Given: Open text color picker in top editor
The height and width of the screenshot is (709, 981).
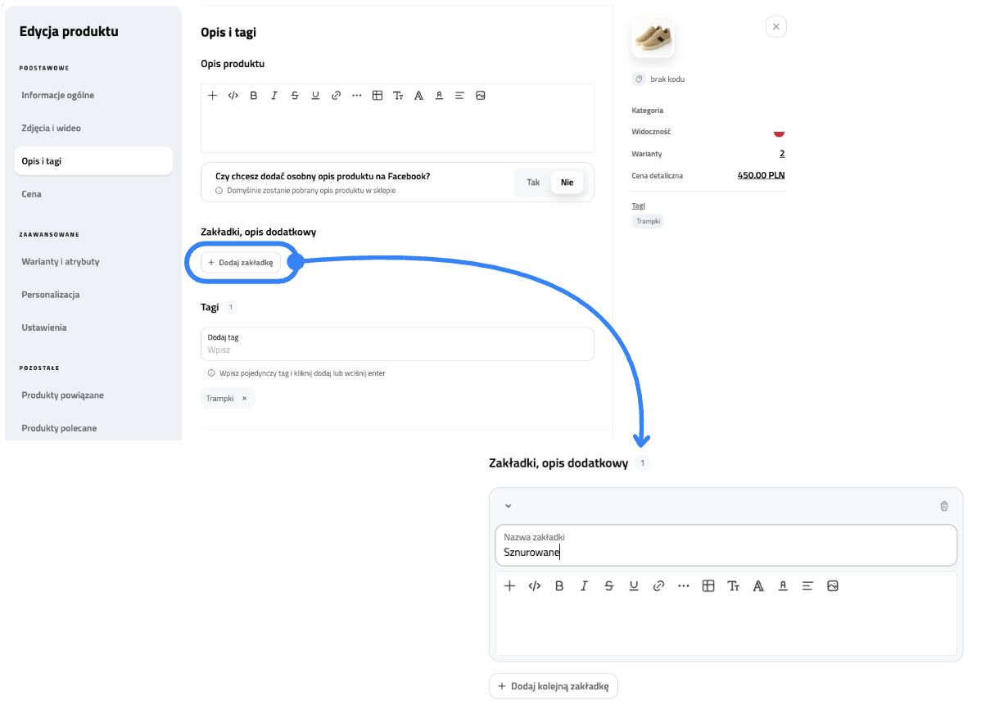Looking at the screenshot, I should click(x=439, y=96).
